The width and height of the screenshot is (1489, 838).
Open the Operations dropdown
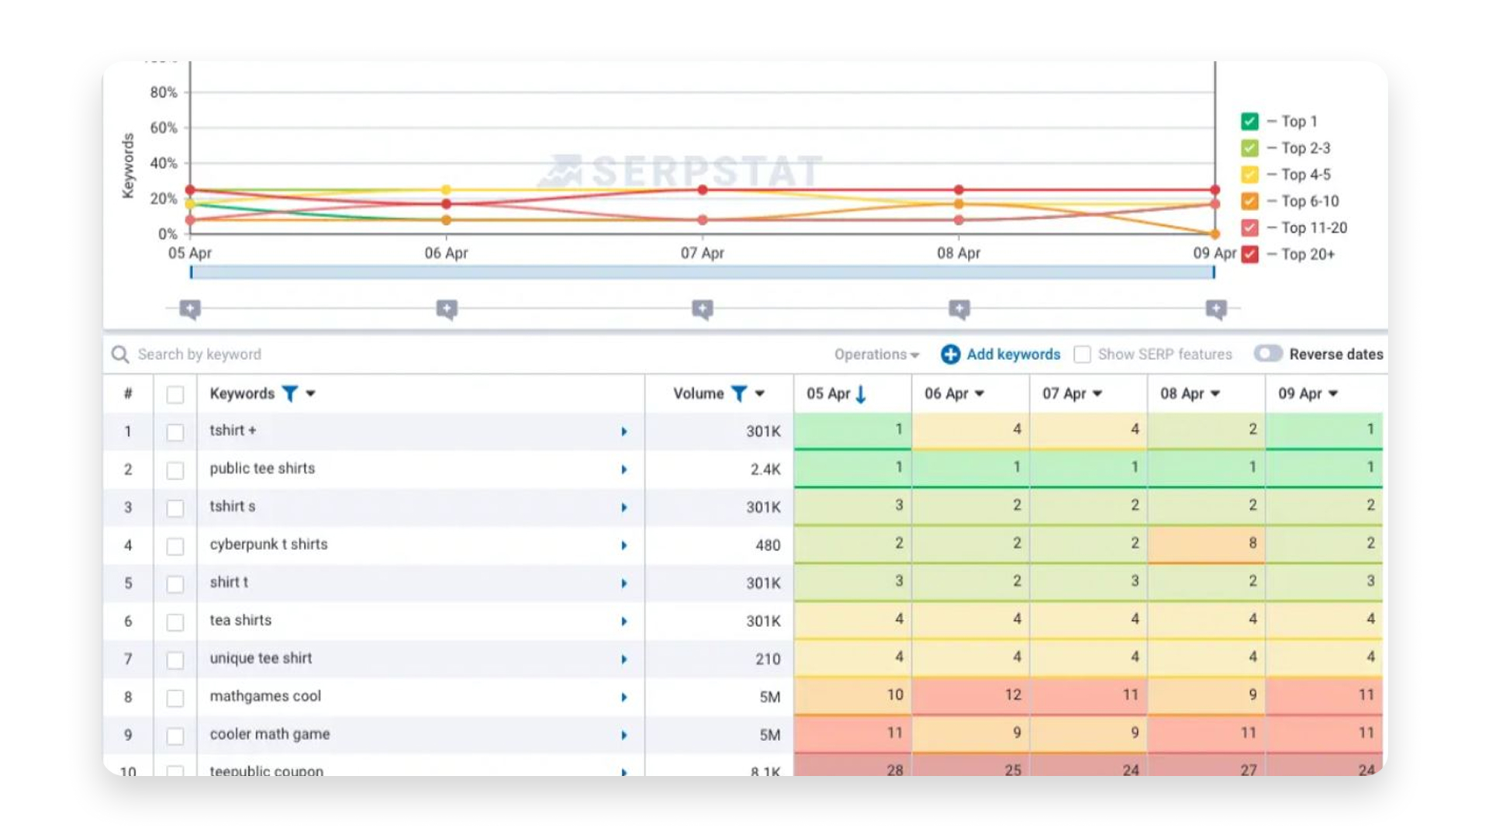[876, 355]
